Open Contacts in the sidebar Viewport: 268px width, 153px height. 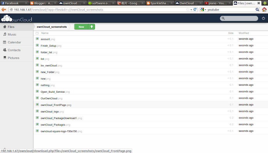coord(17,50)
